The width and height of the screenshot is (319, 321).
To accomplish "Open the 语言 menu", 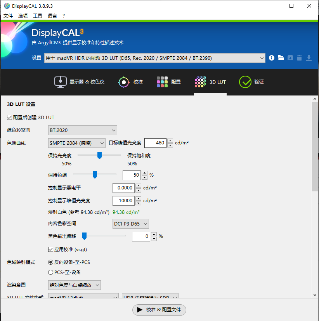I will coord(52,16).
